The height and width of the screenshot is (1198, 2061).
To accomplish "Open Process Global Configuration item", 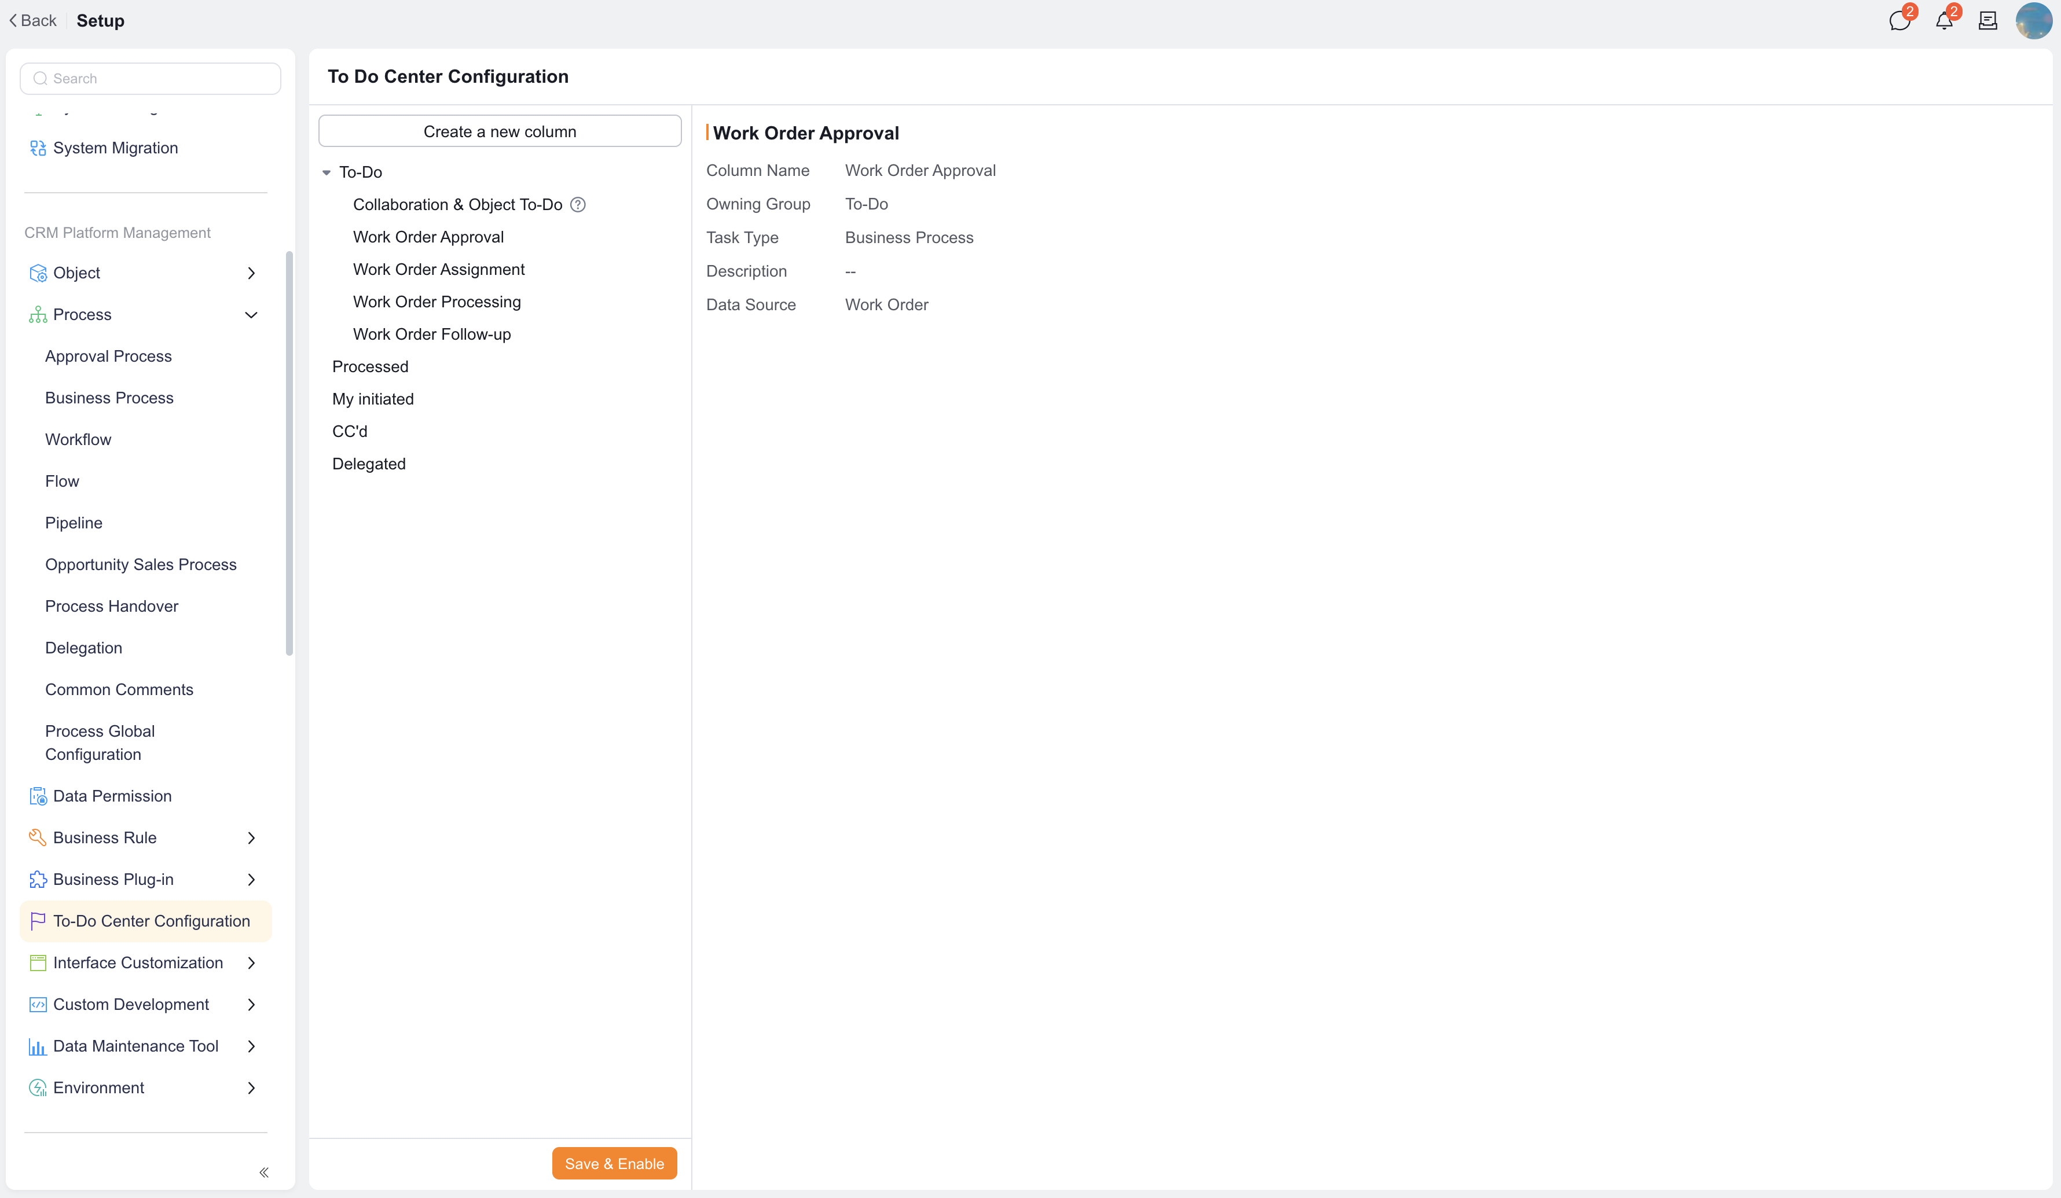I will tap(100, 743).
